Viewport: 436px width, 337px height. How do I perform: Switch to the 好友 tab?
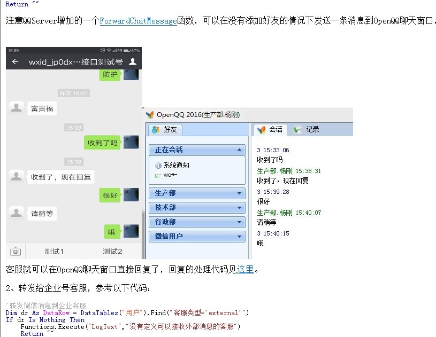[x=166, y=129]
